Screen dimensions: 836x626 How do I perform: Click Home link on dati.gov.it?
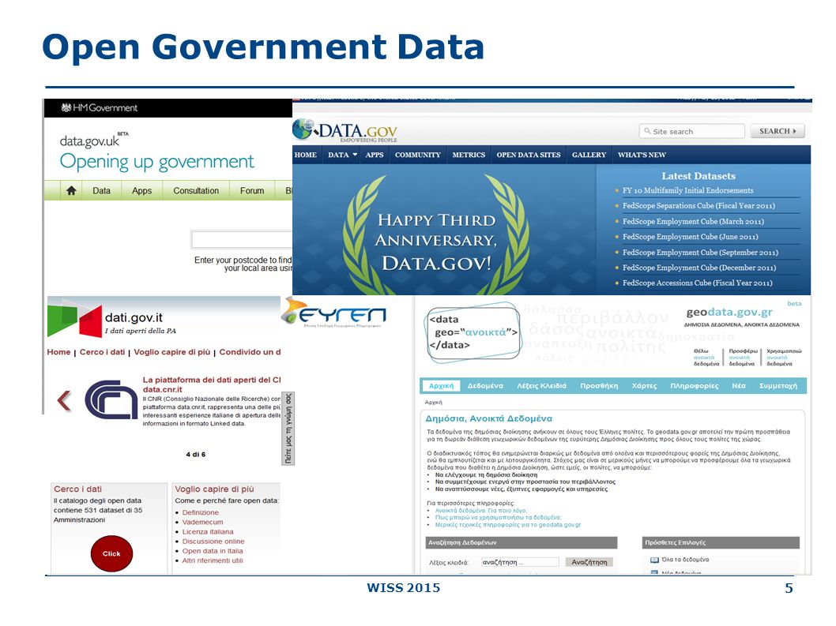pos(58,352)
